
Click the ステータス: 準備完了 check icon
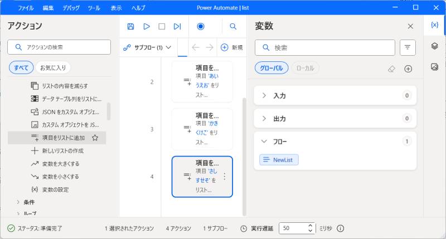point(11,228)
